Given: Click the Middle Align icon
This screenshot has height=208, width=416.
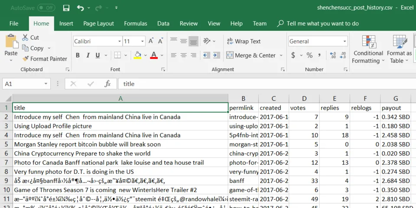Looking at the screenshot, I should click(x=184, y=41).
